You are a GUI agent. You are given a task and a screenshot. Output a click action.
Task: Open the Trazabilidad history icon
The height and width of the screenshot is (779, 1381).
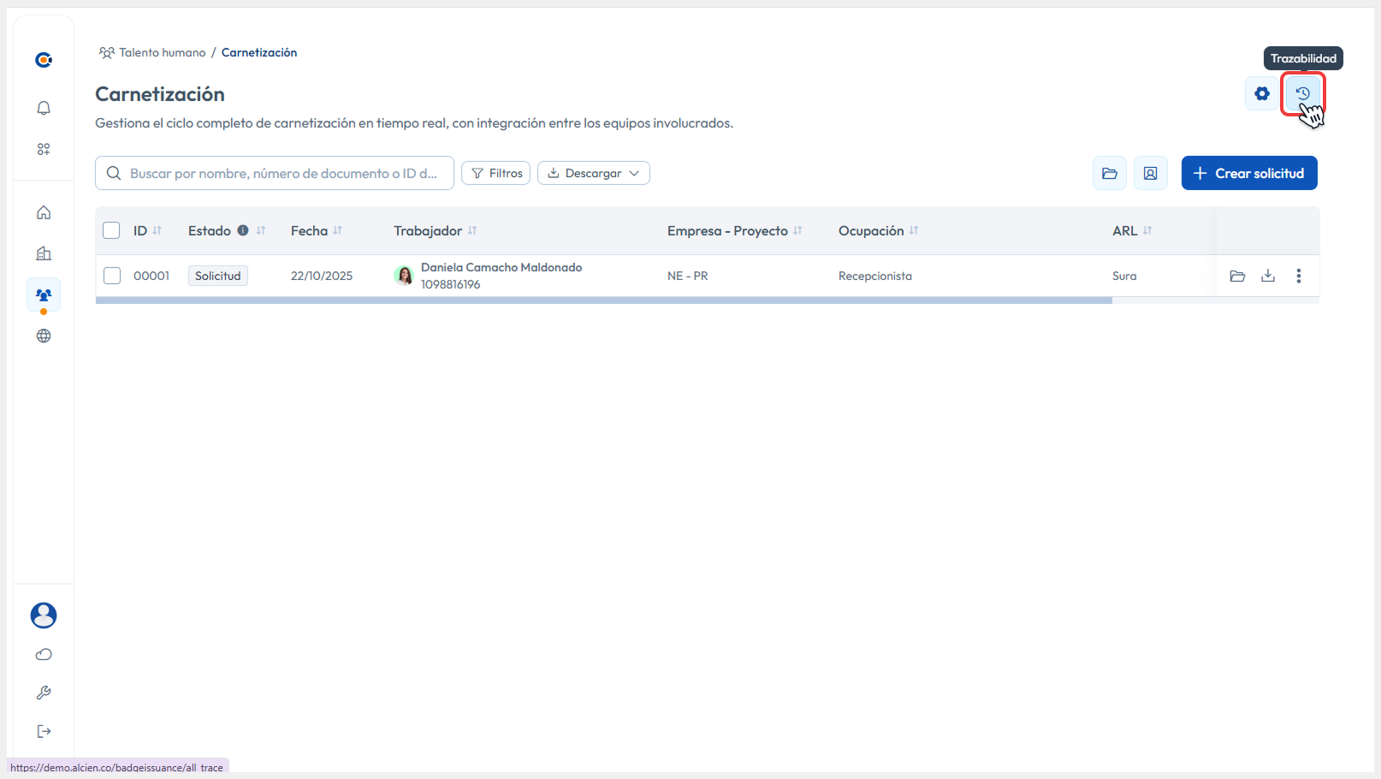pyautogui.click(x=1302, y=93)
